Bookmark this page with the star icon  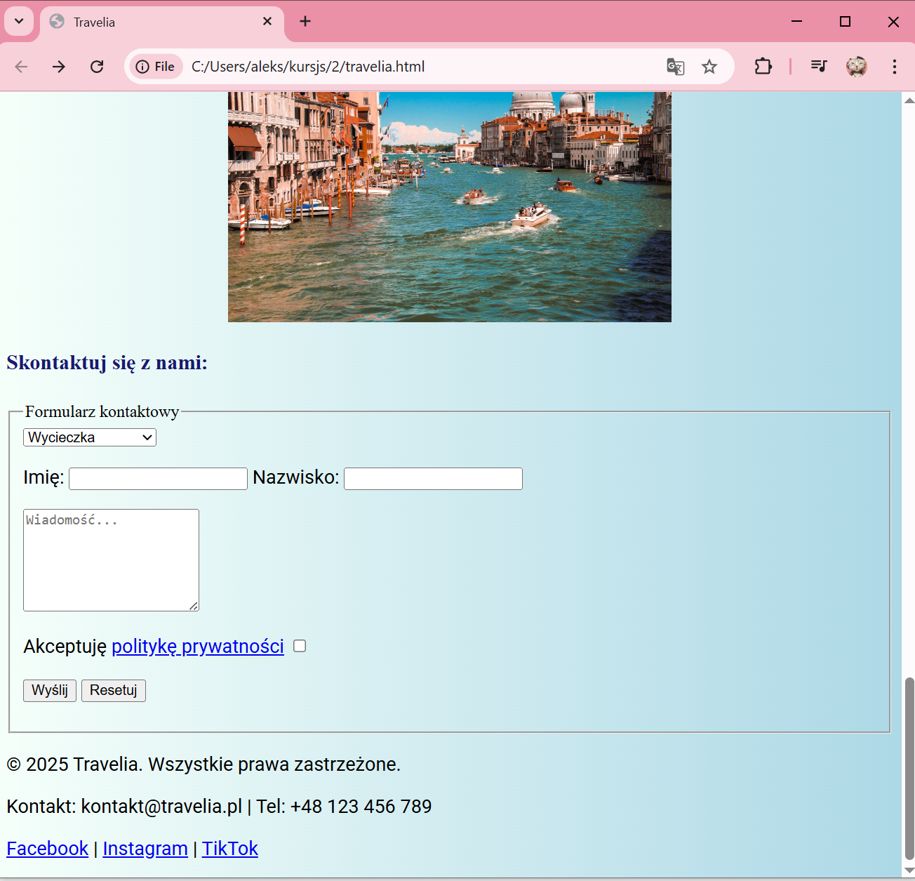[709, 67]
